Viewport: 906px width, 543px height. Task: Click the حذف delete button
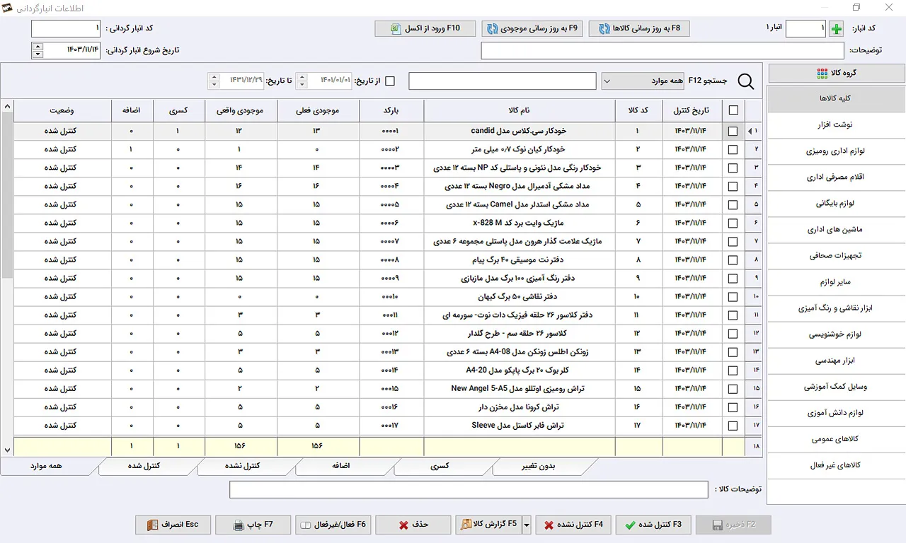[413, 525]
